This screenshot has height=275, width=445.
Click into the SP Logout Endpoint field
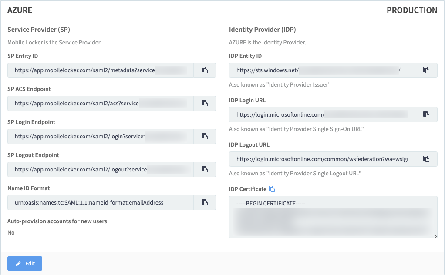[x=100, y=169]
